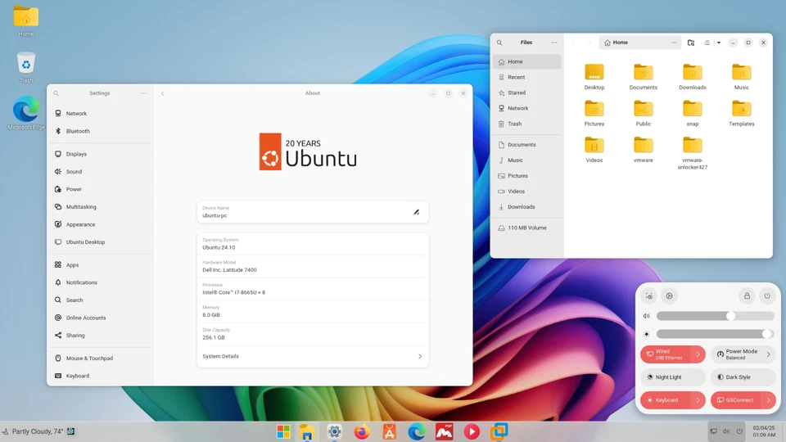Open System Details row
786x442 pixels.
coord(313,357)
